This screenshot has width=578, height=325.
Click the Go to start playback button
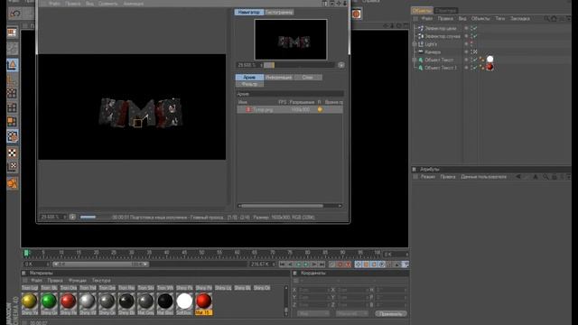(x=282, y=265)
